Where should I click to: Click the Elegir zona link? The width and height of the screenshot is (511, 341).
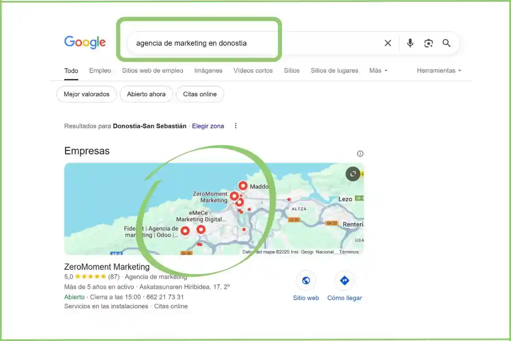(x=208, y=126)
